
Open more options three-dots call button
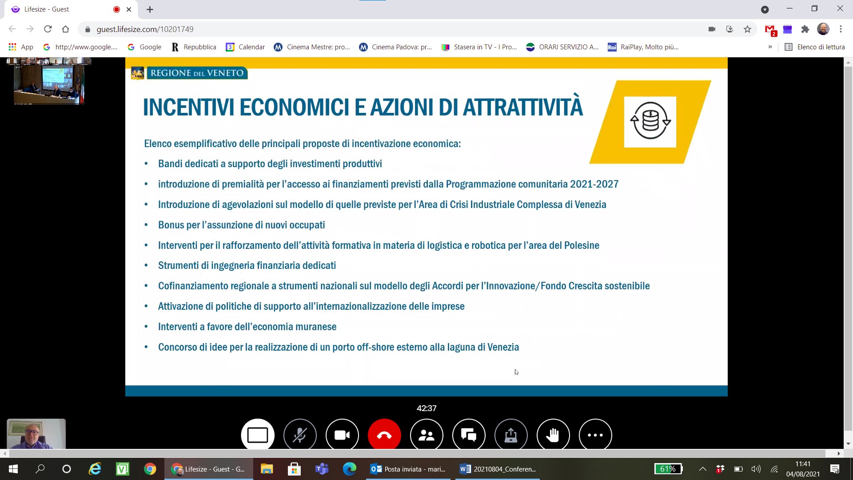click(x=595, y=435)
